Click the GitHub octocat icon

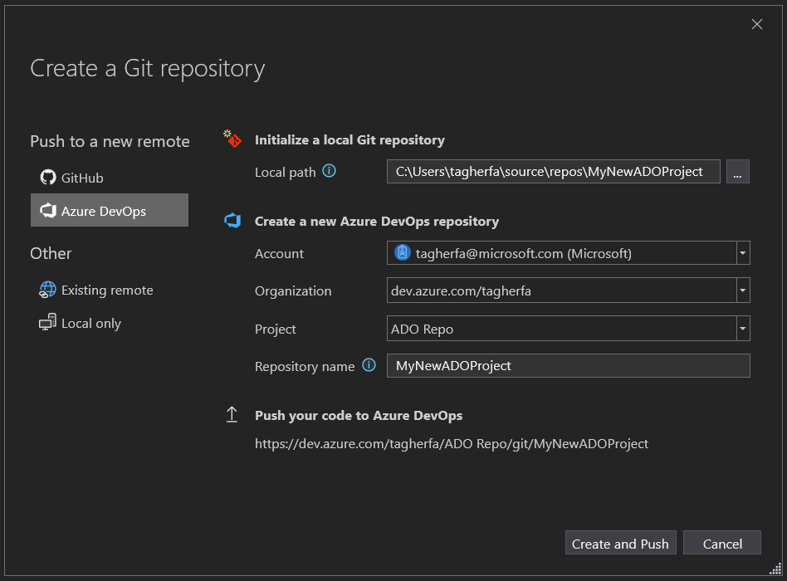[47, 178]
